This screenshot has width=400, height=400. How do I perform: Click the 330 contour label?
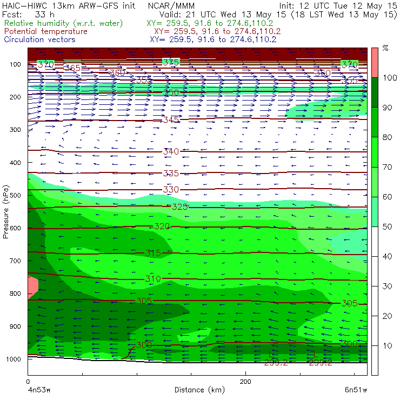coord(171,190)
